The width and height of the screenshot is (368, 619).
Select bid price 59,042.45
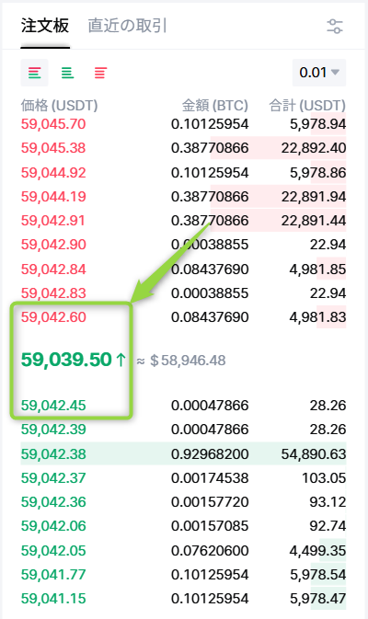(53, 406)
